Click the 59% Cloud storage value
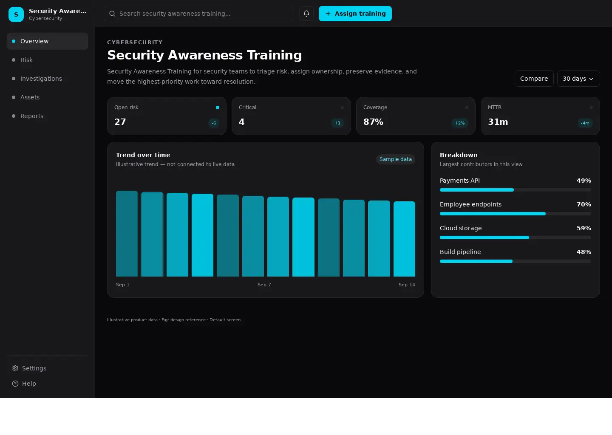This screenshot has height=435, width=612. 584,228
